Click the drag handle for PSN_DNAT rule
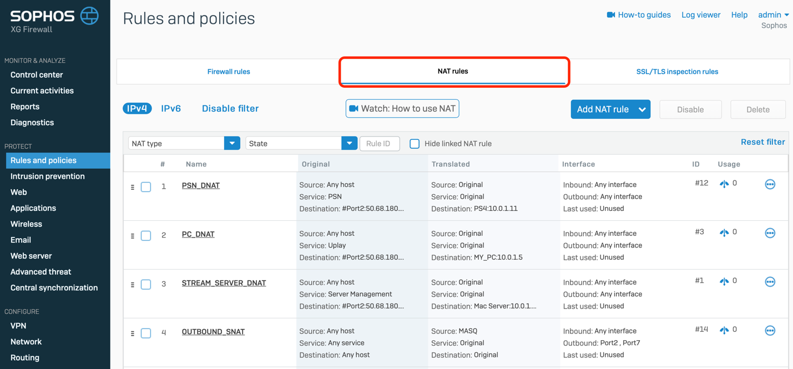This screenshot has width=793, height=369. [133, 187]
